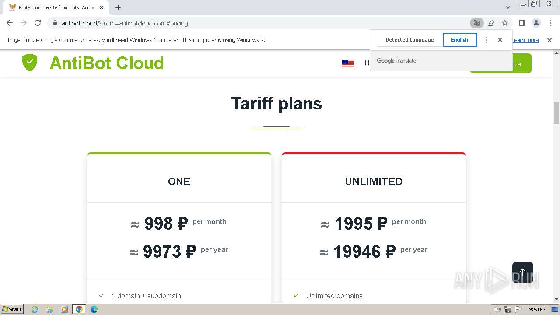Click the Google Translate icon in address bar

pos(476,23)
